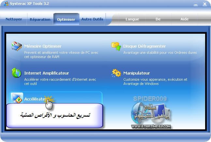Click the Accélérateur monitor icon
The height and width of the screenshot is (142, 211).
pyautogui.click(x=17, y=98)
